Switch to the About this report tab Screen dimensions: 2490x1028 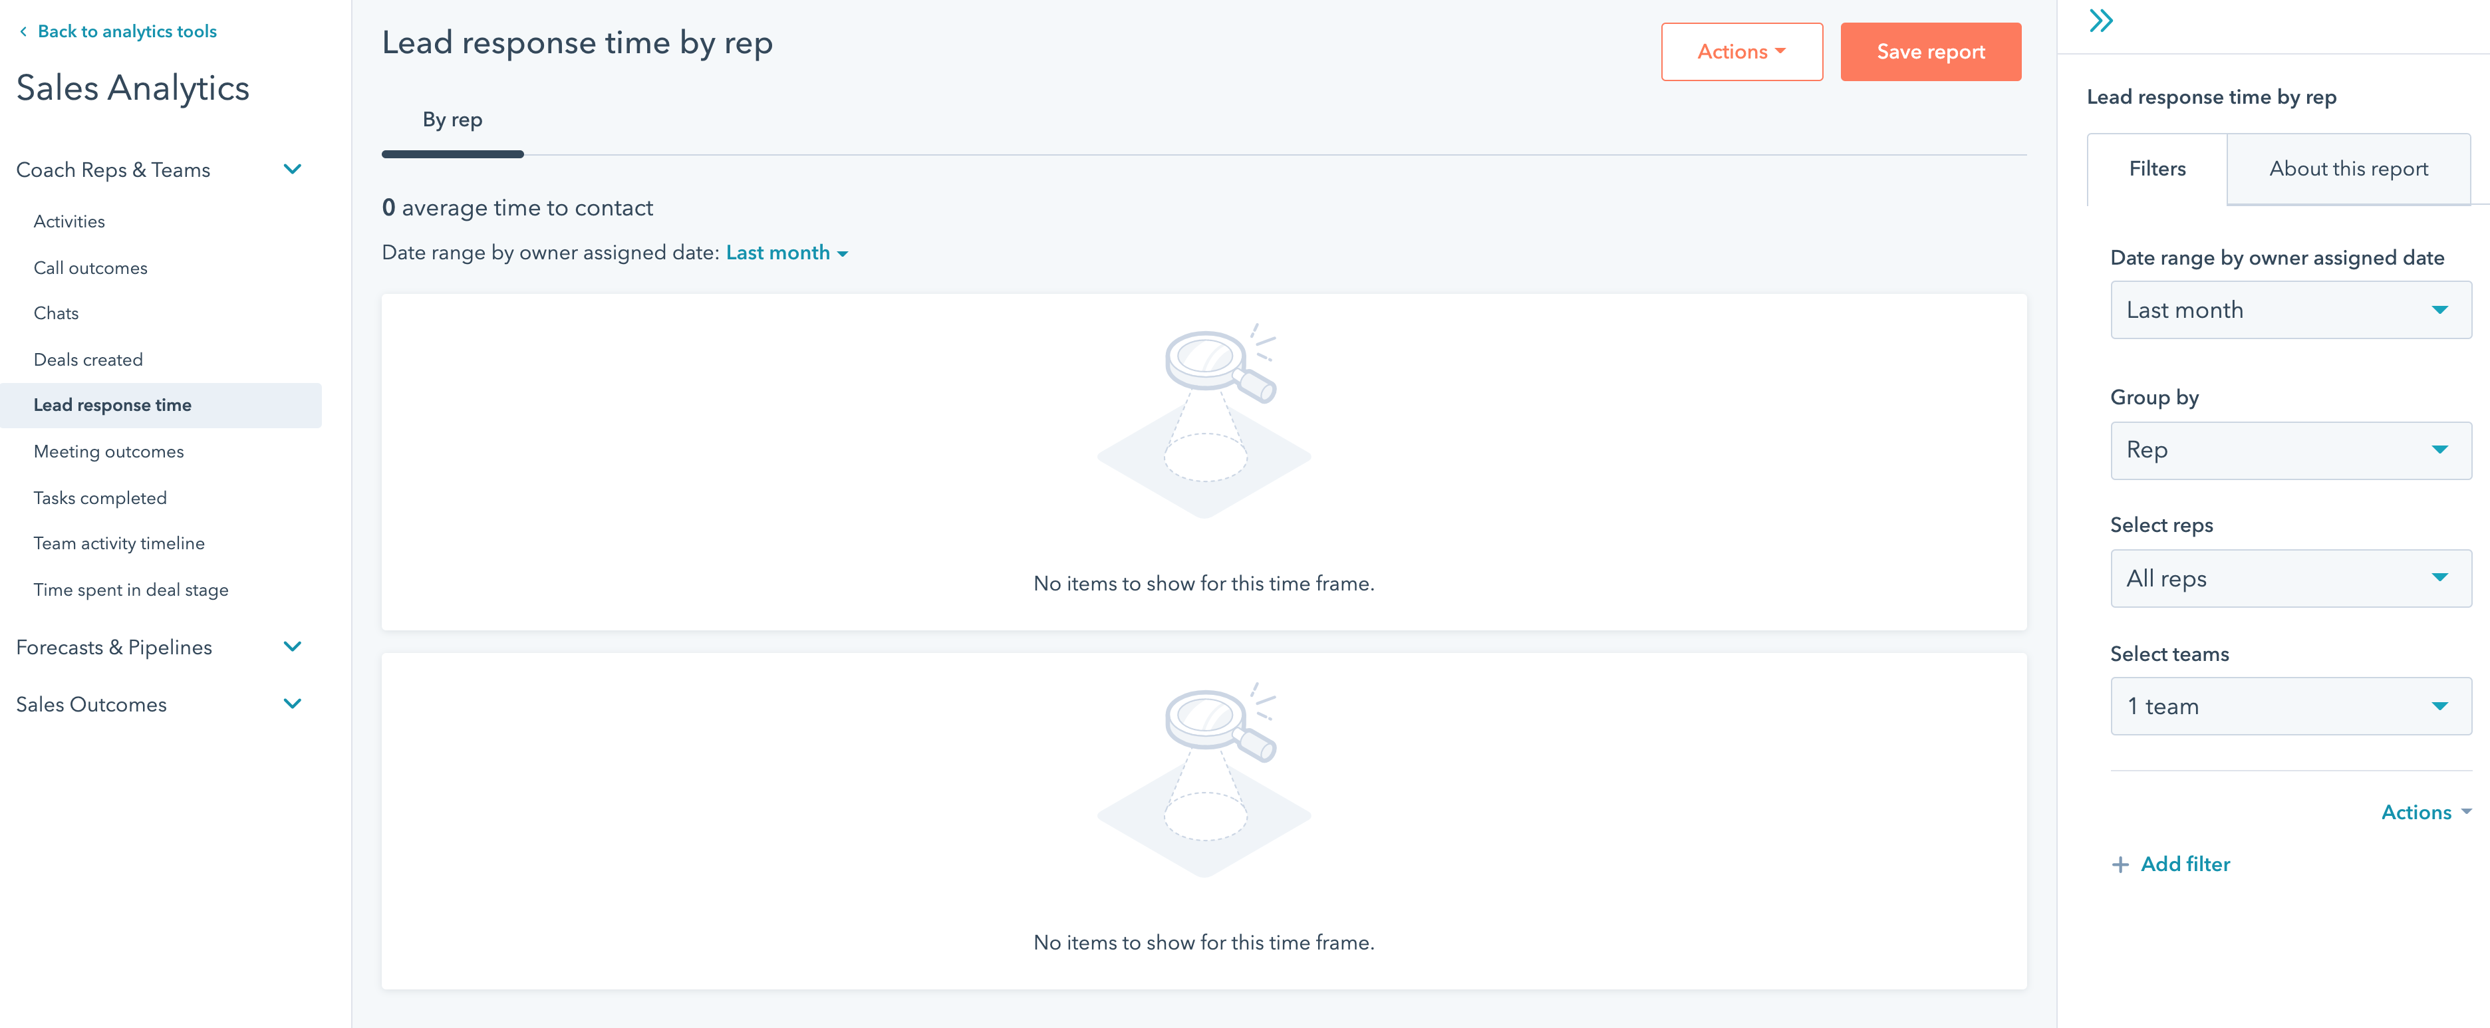pyautogui.click(x=2348, y=169)
